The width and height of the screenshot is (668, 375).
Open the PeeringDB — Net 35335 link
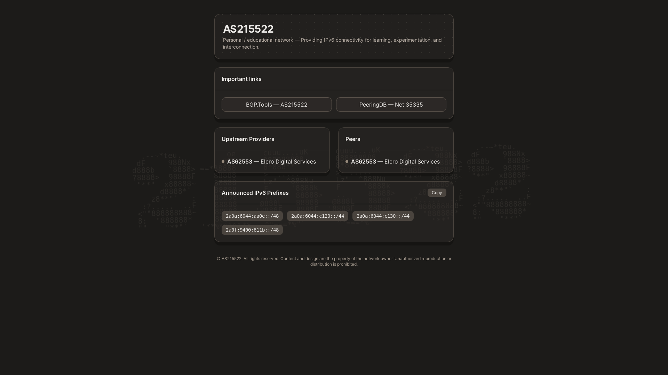pos(391,105)
